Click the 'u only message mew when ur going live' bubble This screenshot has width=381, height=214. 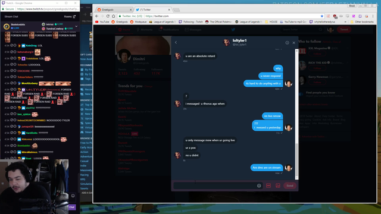[210, 140]
